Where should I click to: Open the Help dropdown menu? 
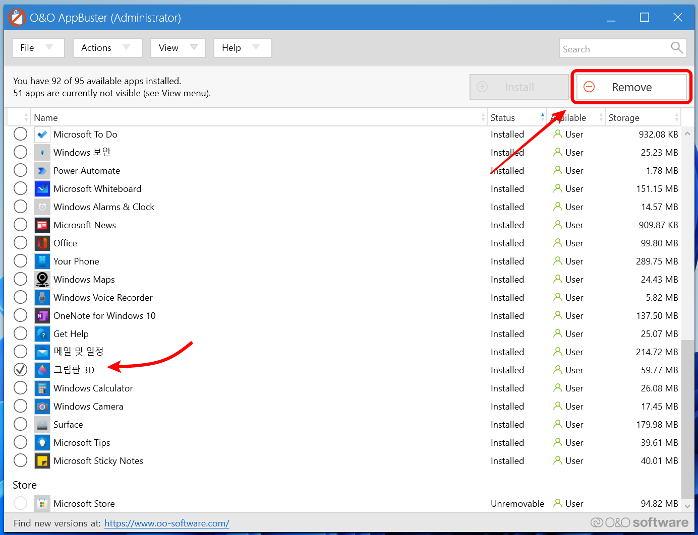(243, 48)
